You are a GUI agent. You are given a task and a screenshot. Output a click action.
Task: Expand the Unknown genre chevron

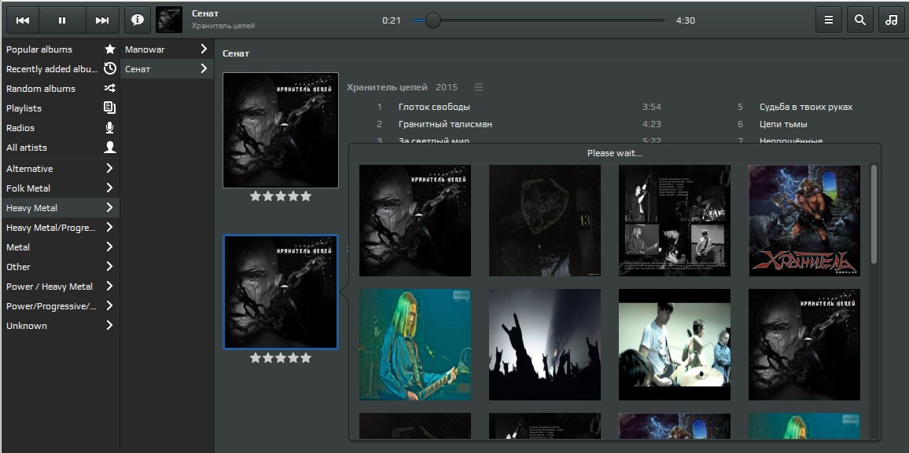(x=109, y=326)
